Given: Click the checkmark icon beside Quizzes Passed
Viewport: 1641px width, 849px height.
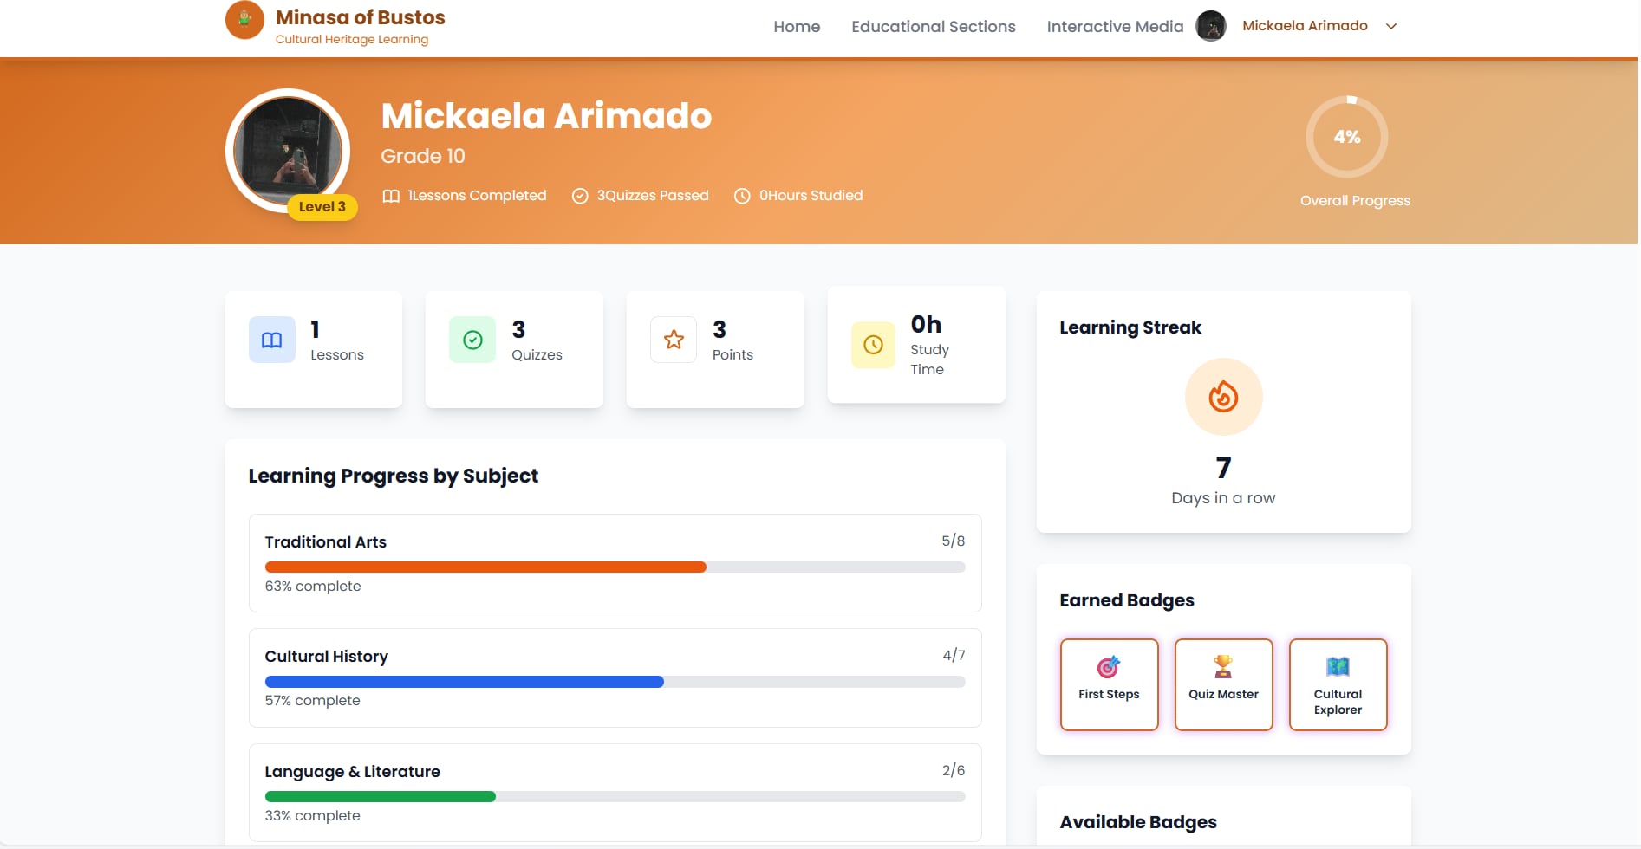Looking at the screenshot, I should [x=580, y=196].
